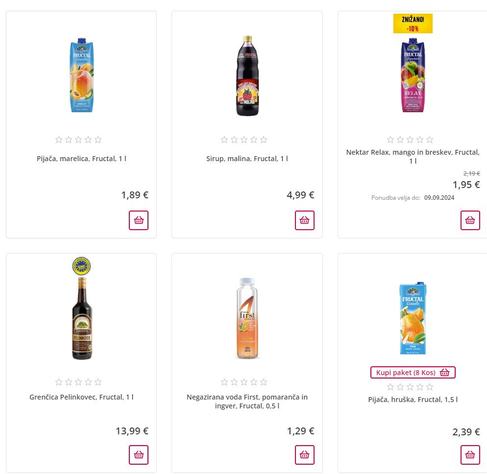This screenshot has height=474, width=487.
Task: Add Nektar Relax mango to basket
Action: coord(470,220)
